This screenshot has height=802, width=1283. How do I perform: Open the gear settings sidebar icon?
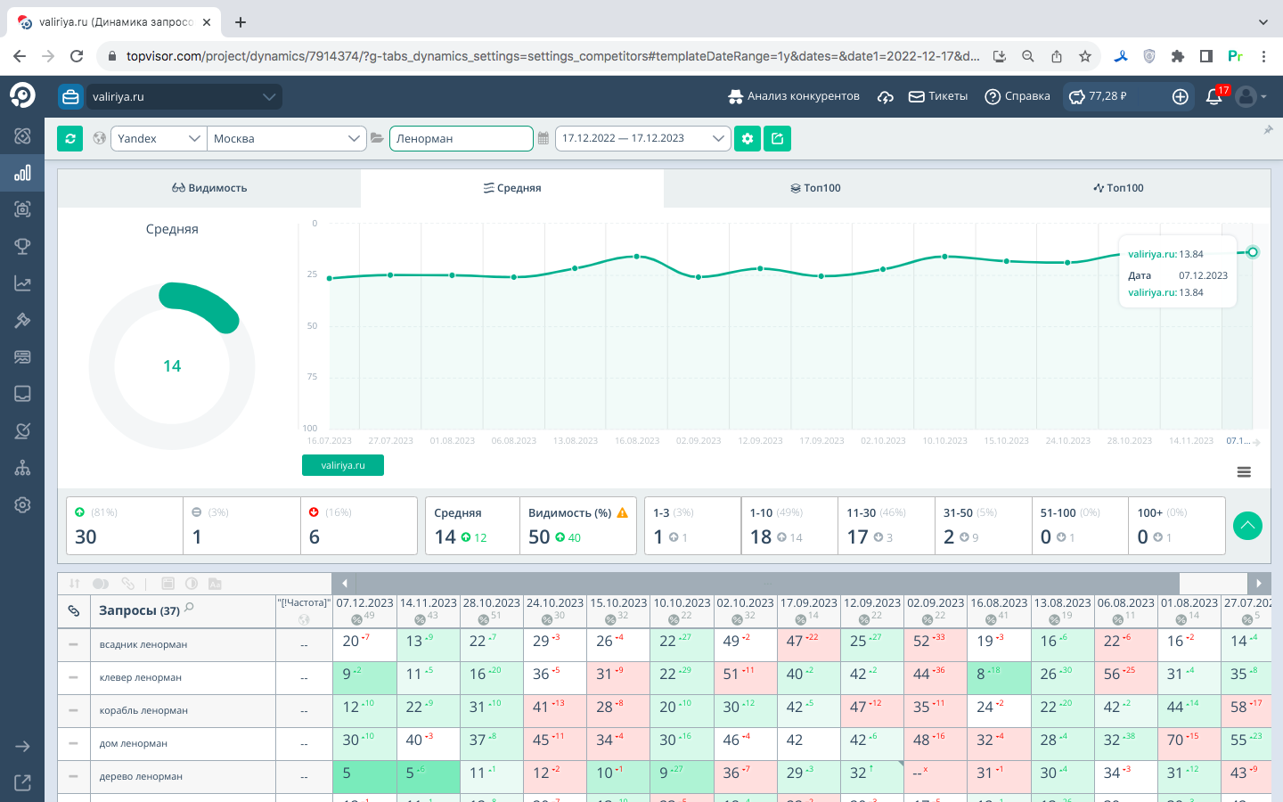click(x=22, y=504)
